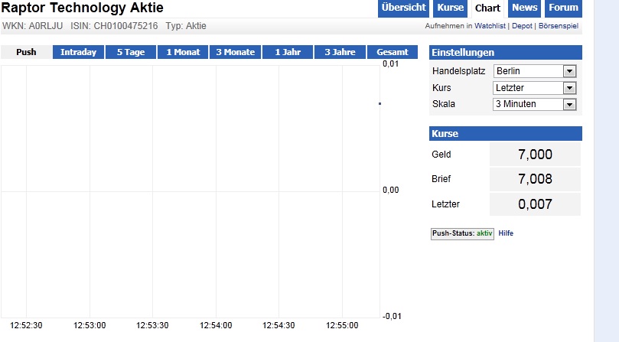This screenshot has width=619, height=342.
Task: Add stock via Watchlist link
Action: coord(490,26)
